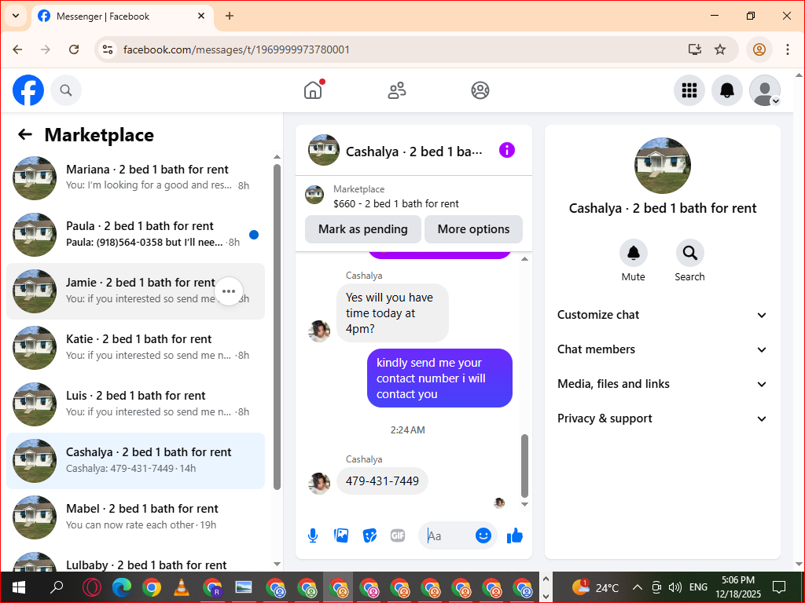Show hidden system tray icons
This screenshot has width=805, height=603.
[x=637, y=587]
